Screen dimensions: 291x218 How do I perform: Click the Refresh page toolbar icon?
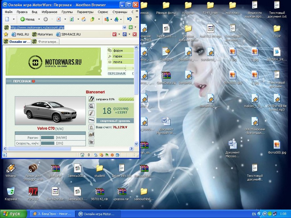click(72, 19)
